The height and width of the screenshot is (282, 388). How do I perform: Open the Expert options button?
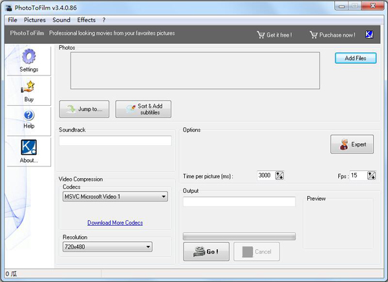coord(352,144)
